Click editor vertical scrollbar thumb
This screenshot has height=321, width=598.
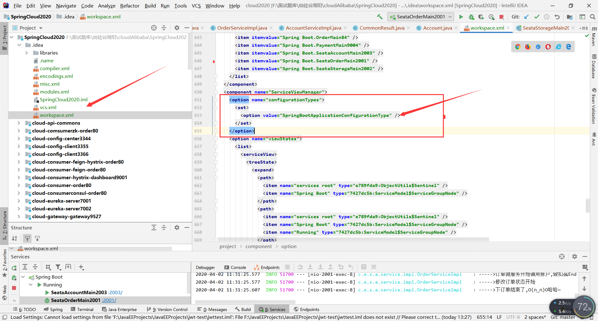pyautogui.click(x=587, y=206)
